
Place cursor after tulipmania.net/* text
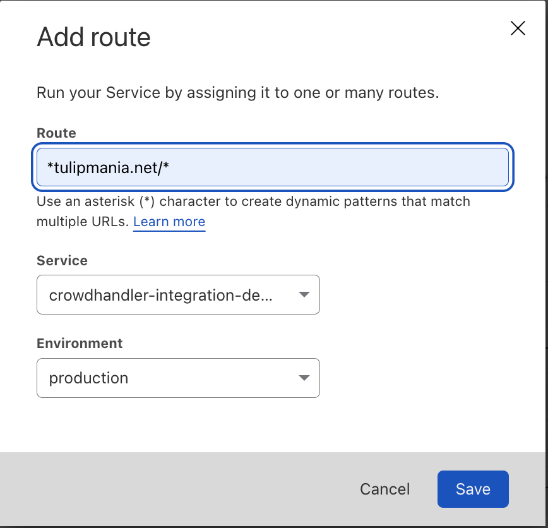170,168
